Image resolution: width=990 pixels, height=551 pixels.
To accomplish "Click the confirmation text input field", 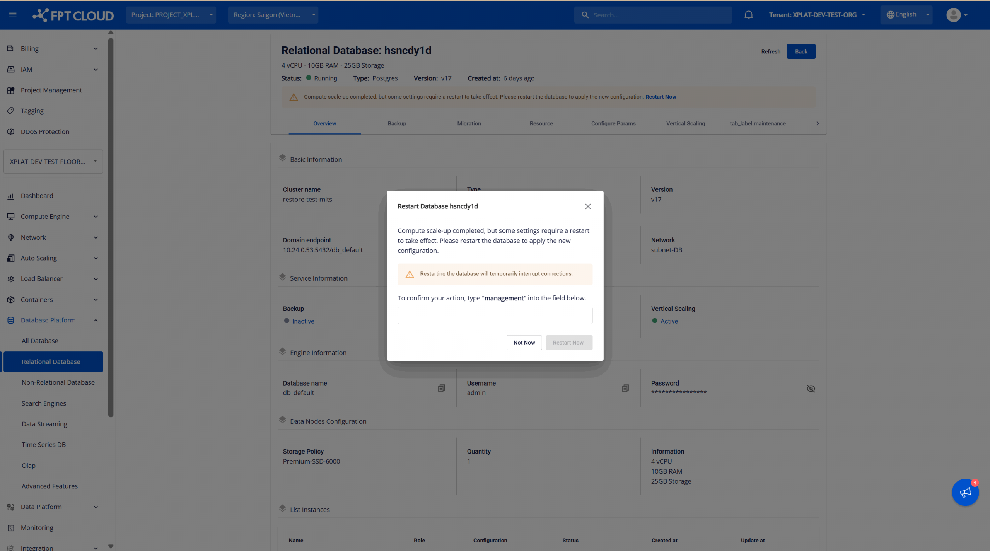I will click(495, 316).
